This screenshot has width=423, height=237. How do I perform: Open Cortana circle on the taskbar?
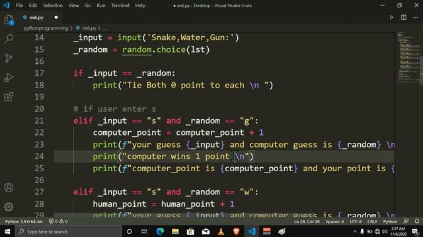pos(130,231)
